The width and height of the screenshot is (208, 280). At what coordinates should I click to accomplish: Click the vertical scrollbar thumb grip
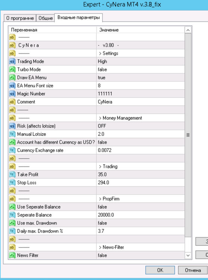coord(188,135)
